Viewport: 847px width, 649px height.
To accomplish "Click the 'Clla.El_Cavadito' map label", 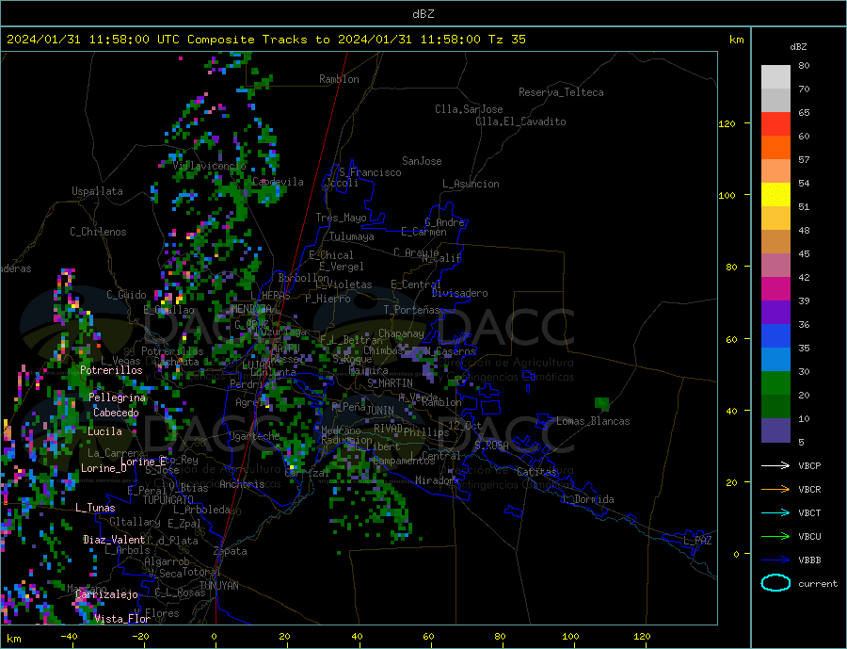I will point(520,122).
